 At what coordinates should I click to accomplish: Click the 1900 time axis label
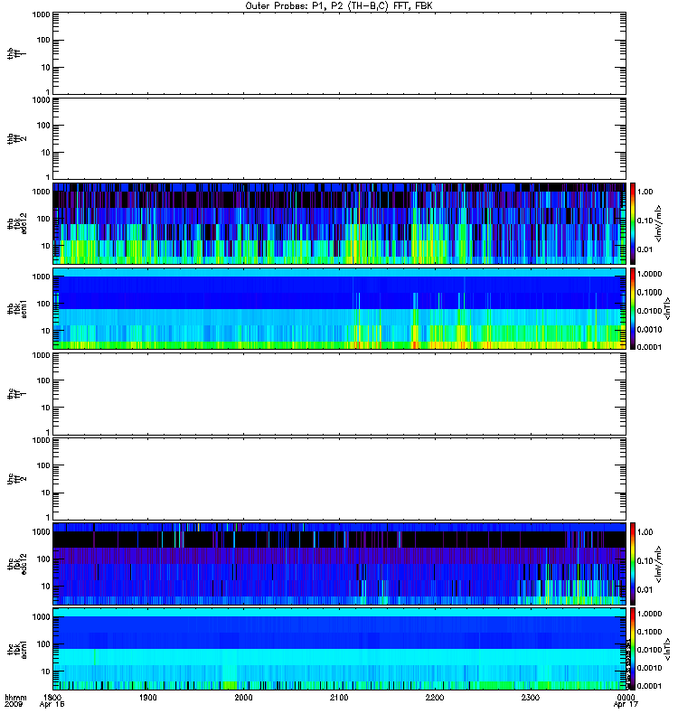coord(148,698)
